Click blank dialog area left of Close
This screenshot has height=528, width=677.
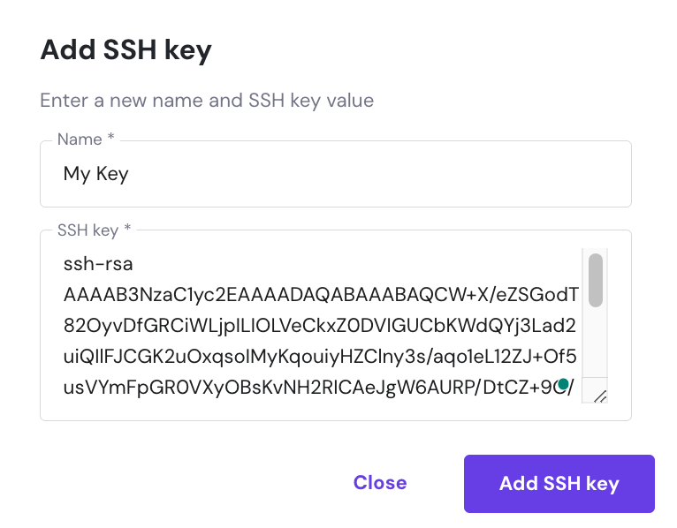point(177,483)
